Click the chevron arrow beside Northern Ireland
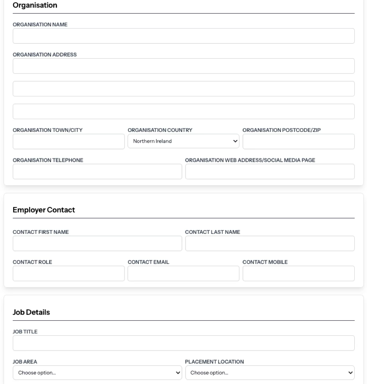The height and width of the screenshot is (384, 367). tap(235, 141)
